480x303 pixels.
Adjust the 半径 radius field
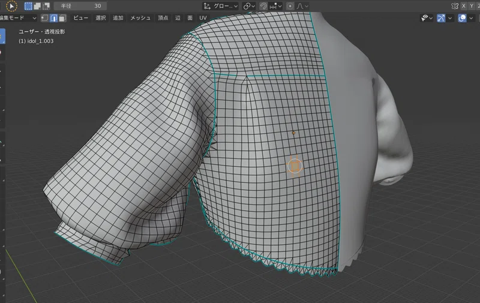(x=80, y=6)
